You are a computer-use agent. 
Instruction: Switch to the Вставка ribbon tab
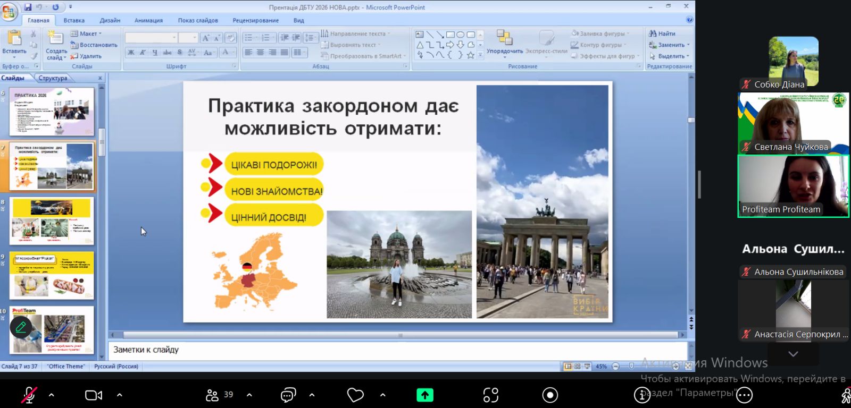pos(74,20)
